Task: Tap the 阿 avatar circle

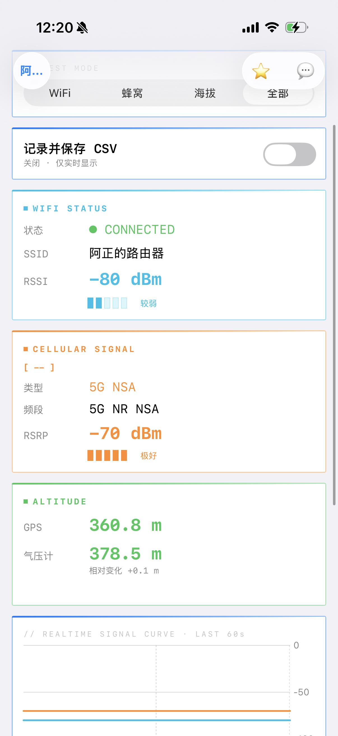Action: pos(31,70)
